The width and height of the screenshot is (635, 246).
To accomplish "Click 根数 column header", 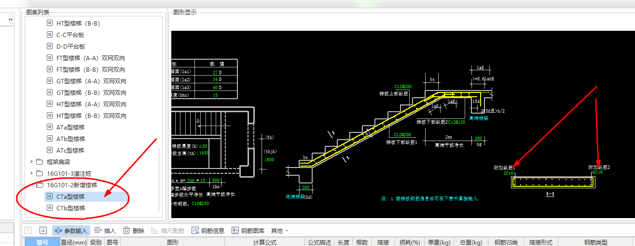I will pyautogui.click(x=361, y=243).
